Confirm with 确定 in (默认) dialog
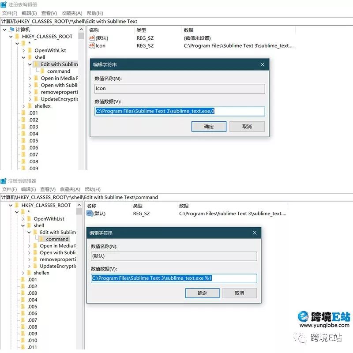This screenshot has width=353, height=353. (x=202, y=293)
